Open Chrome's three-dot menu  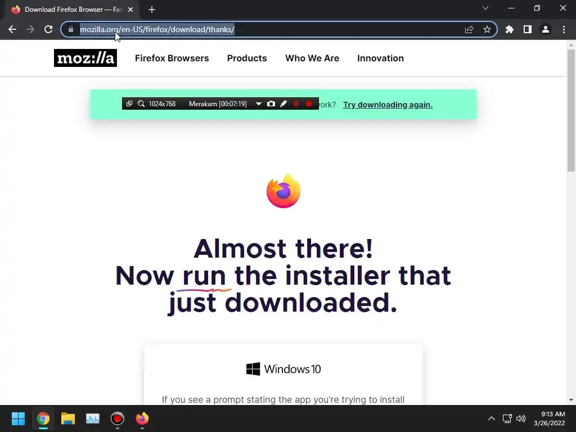pos(564,29)
